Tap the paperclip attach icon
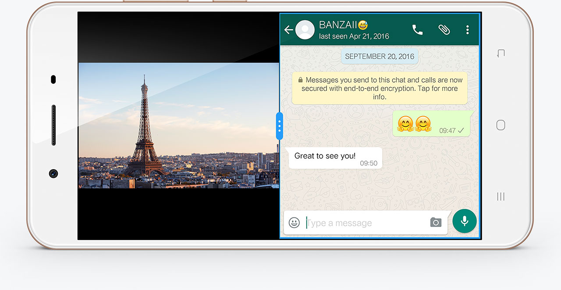The height and width of the screenshot is (290, 561). 444,30
